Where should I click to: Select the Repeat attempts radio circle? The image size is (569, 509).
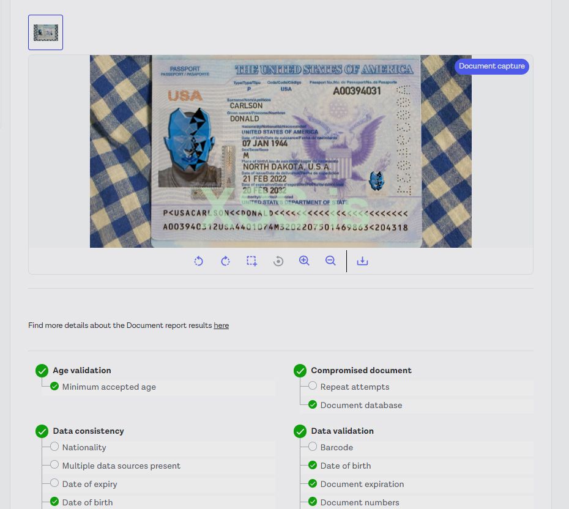tap(313, 386)
